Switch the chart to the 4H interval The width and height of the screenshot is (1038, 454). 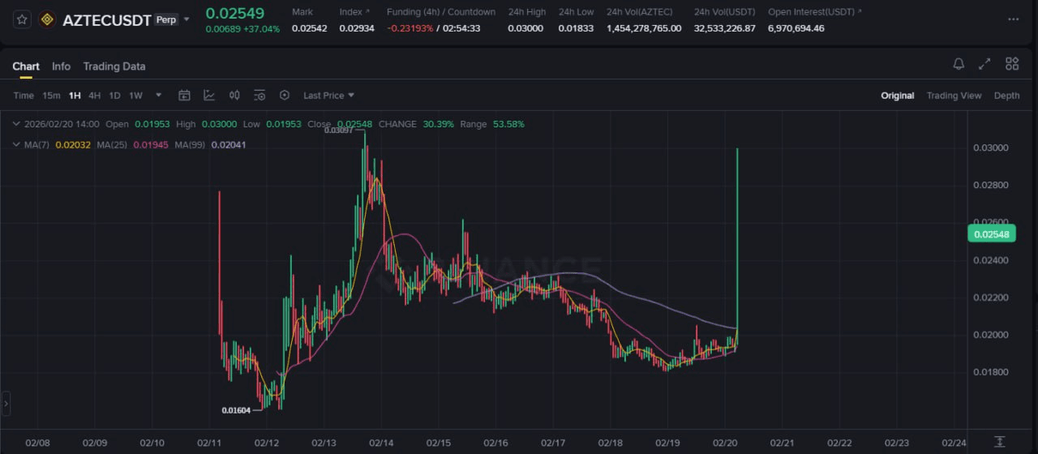[x=94, y=96]
